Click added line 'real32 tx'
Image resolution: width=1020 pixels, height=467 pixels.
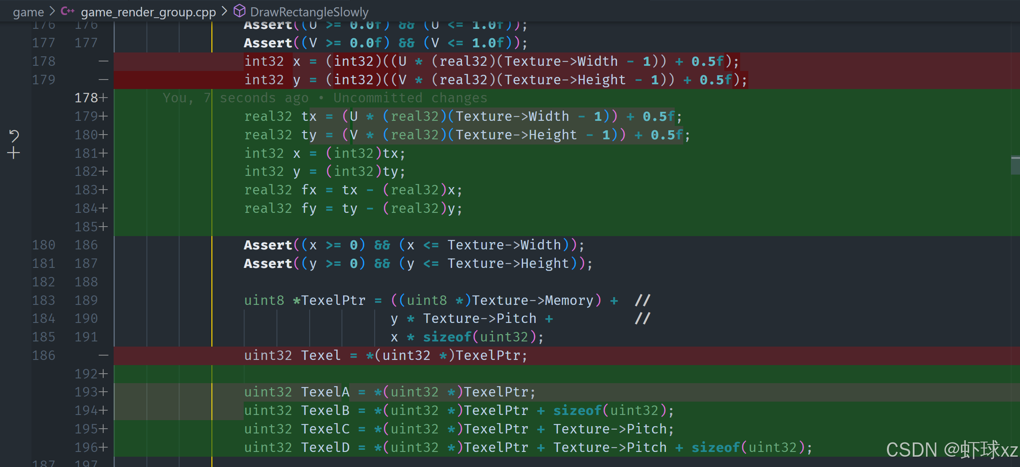[463, 117]
